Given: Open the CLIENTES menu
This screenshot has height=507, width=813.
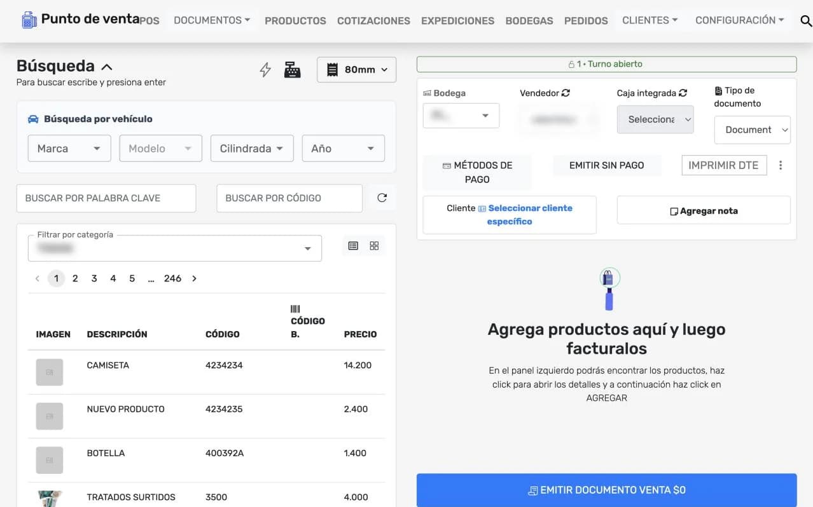Looking at the screenshot, I should pyautogui.click(x=650, y=20).
